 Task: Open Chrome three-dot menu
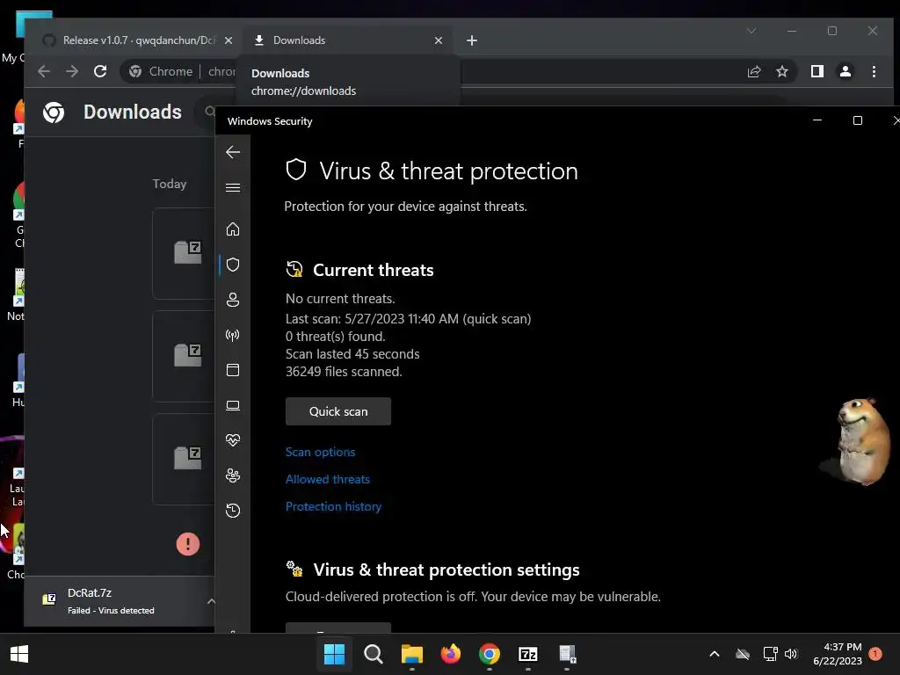click(x=874, y=71)
